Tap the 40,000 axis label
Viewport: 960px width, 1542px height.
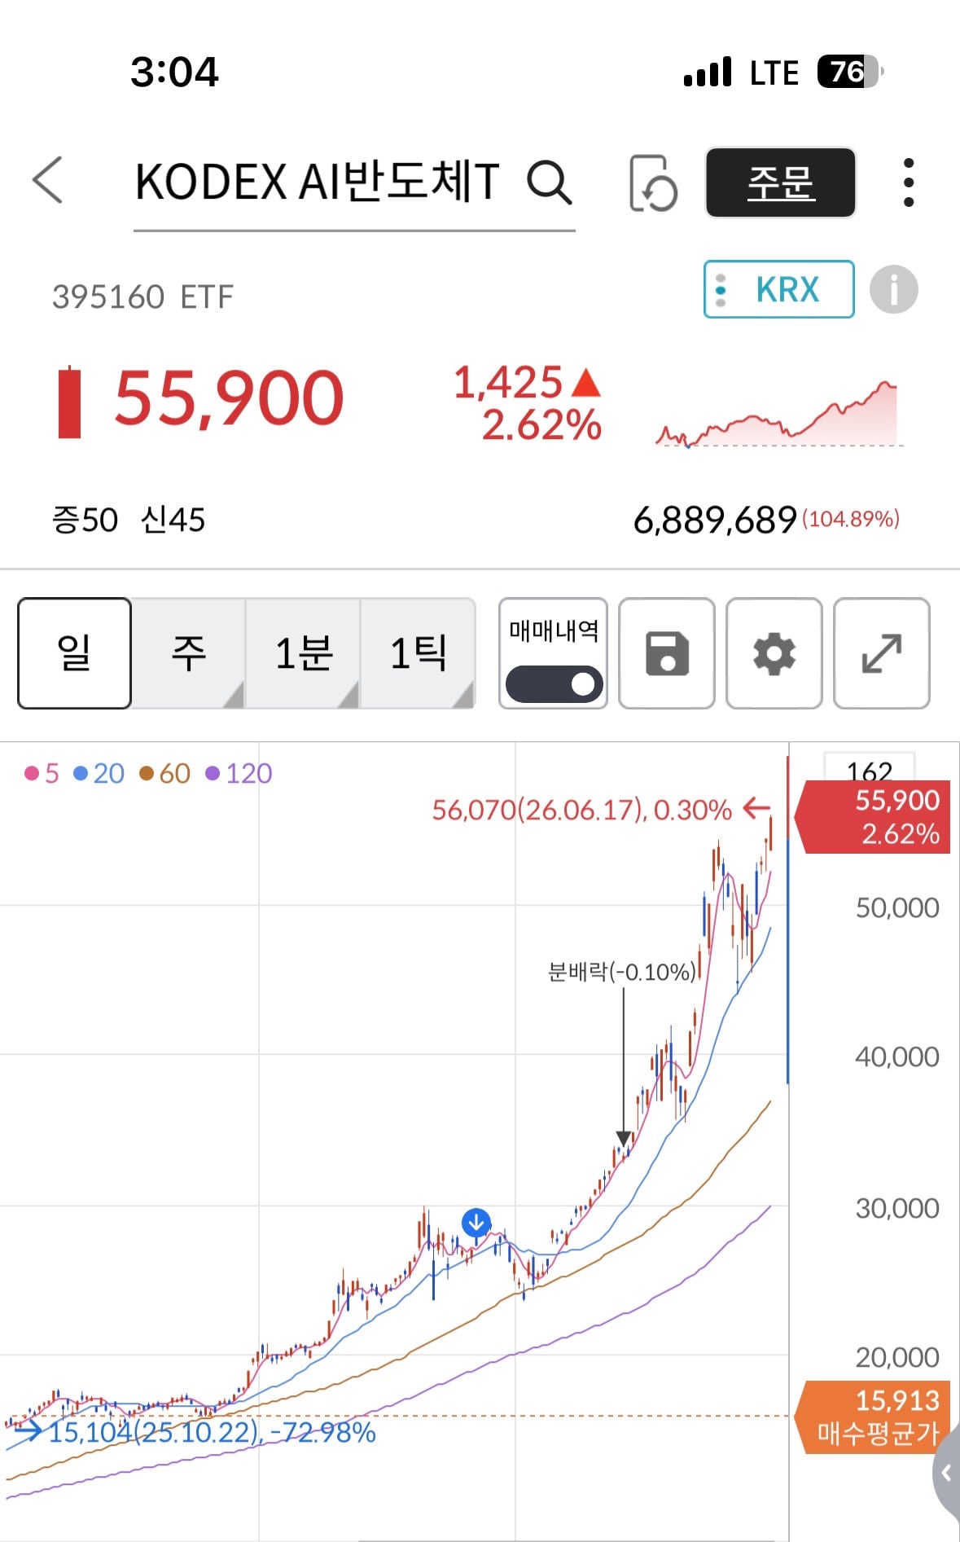[x=896, y=1057]
